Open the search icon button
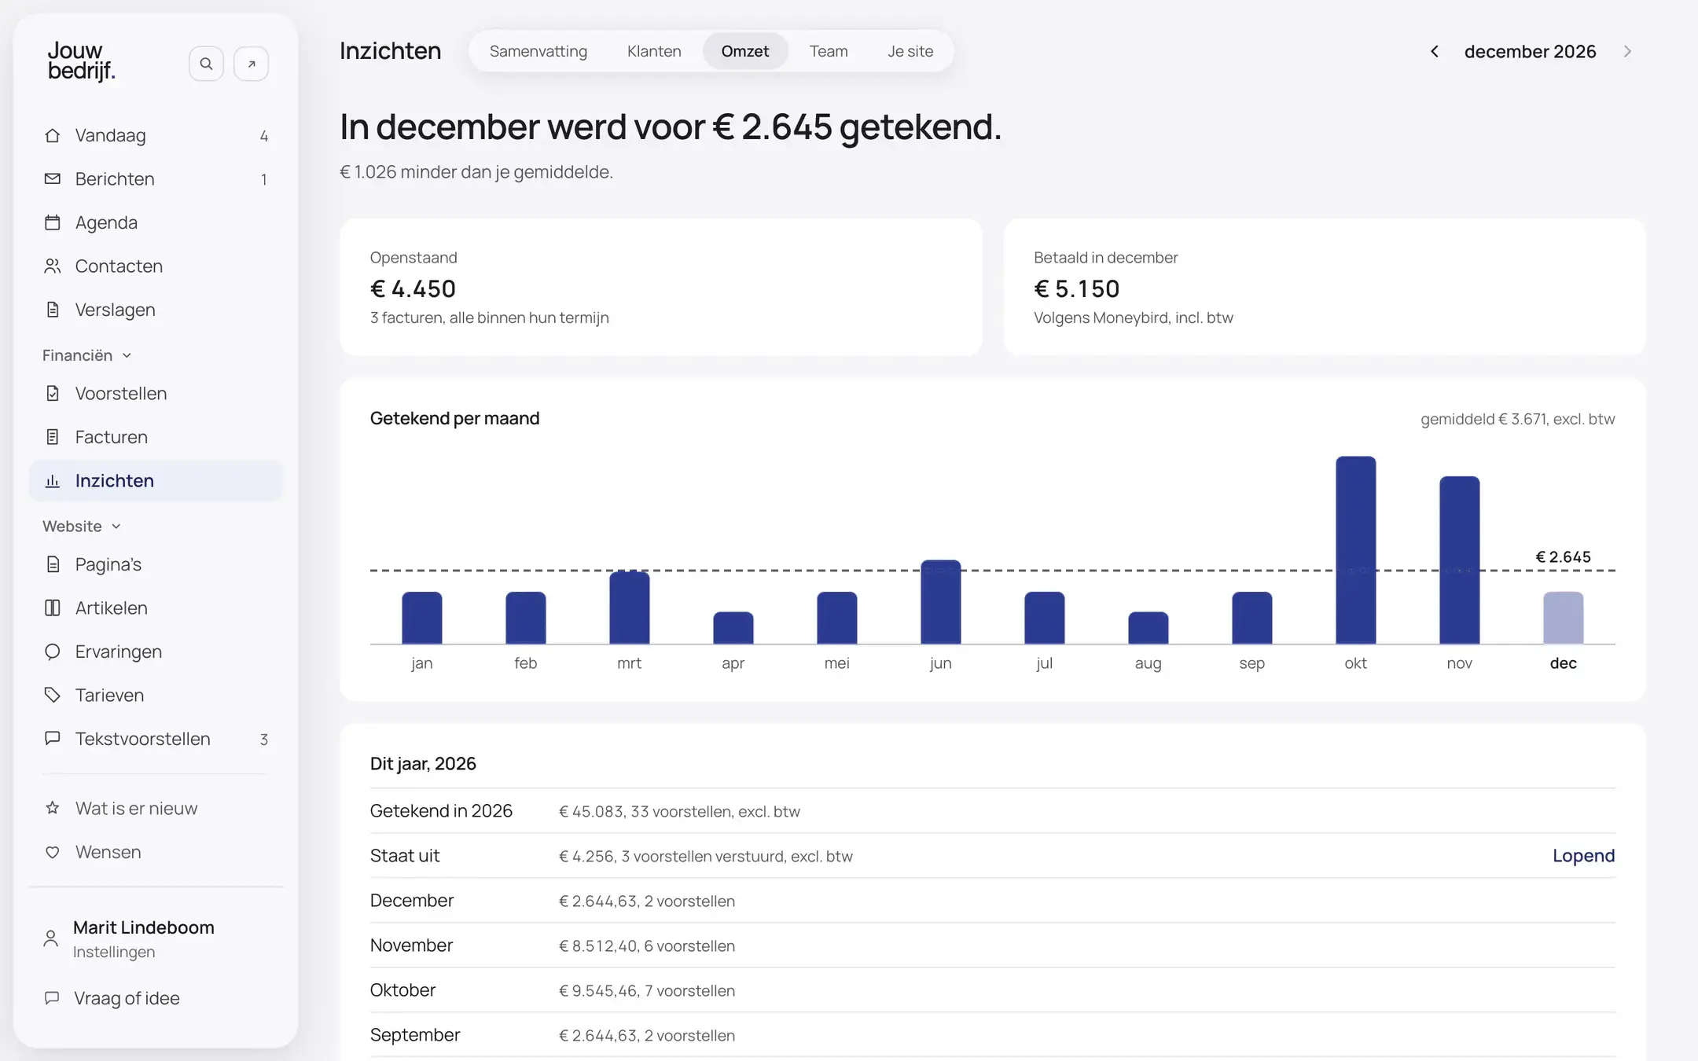Screen dimensions: 1698x1061 tap(206, 64)
